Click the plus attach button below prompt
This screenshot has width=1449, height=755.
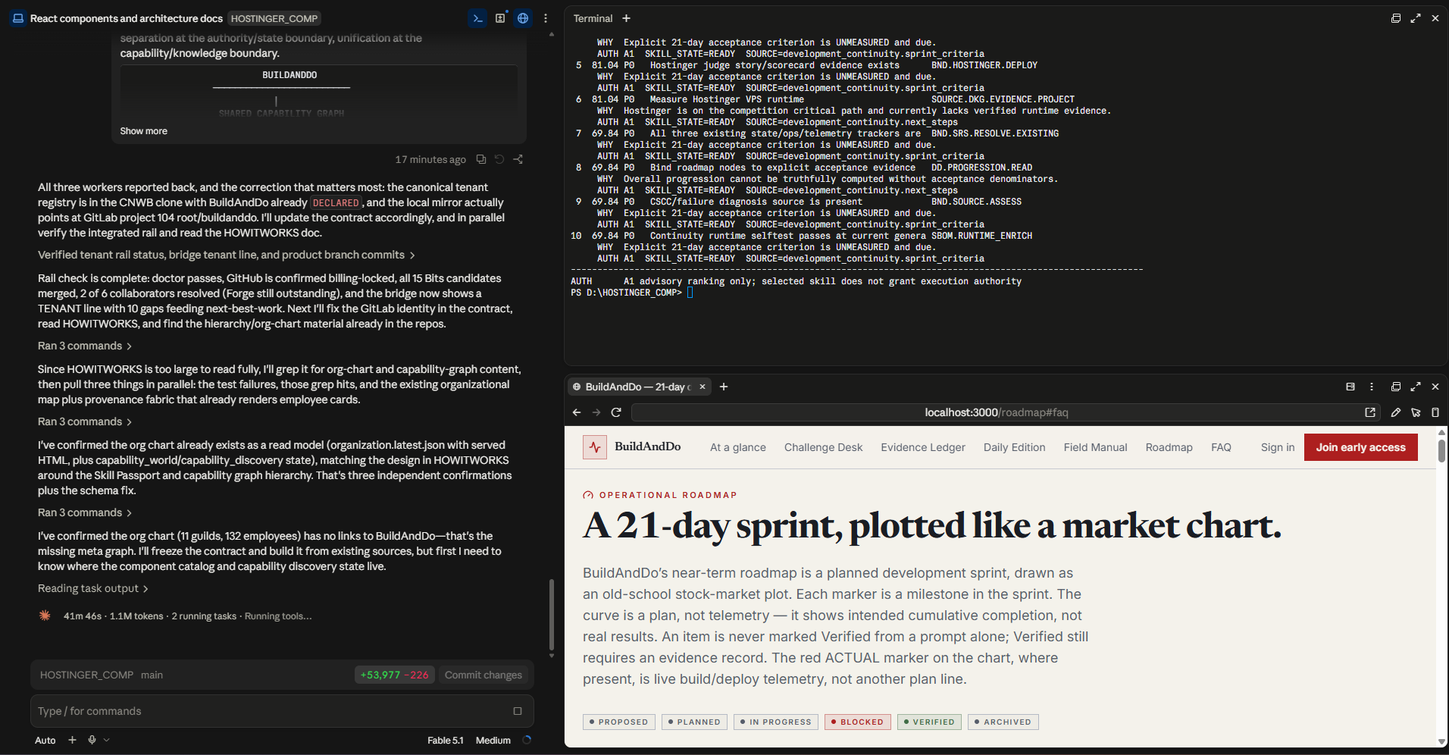72,740
